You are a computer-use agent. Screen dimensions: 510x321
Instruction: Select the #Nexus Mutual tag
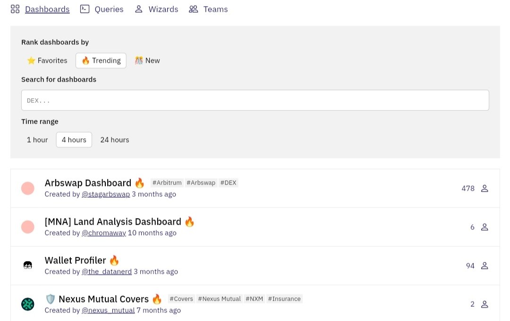(x=219, y=299)
